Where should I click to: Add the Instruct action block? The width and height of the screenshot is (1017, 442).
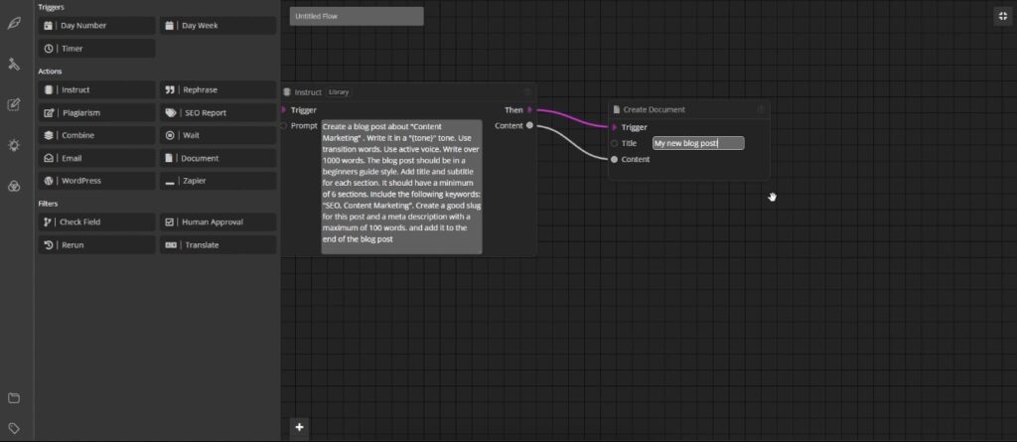pos(96,89)
